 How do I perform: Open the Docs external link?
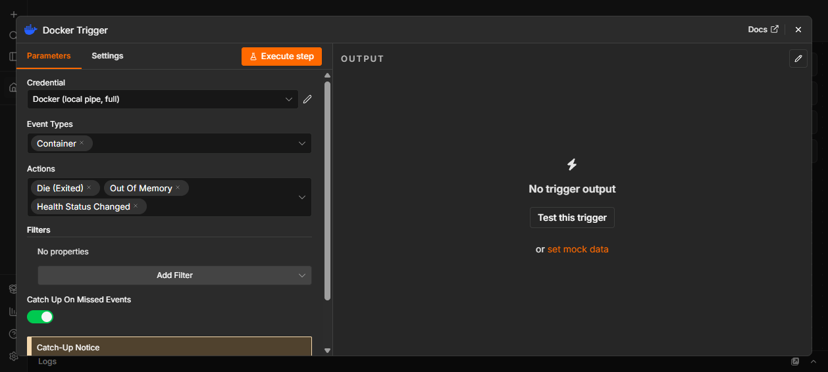[763, 30]
